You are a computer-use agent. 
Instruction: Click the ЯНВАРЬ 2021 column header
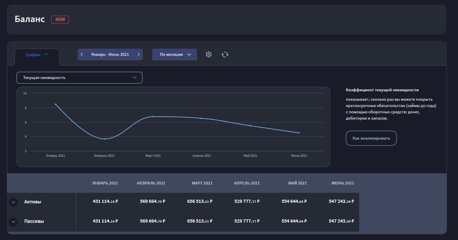[105, 183]
